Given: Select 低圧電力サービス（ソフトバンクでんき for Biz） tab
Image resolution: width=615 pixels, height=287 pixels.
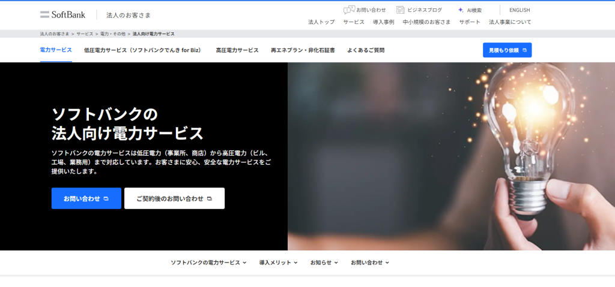Looking at the screenshot, I should 144,50.
